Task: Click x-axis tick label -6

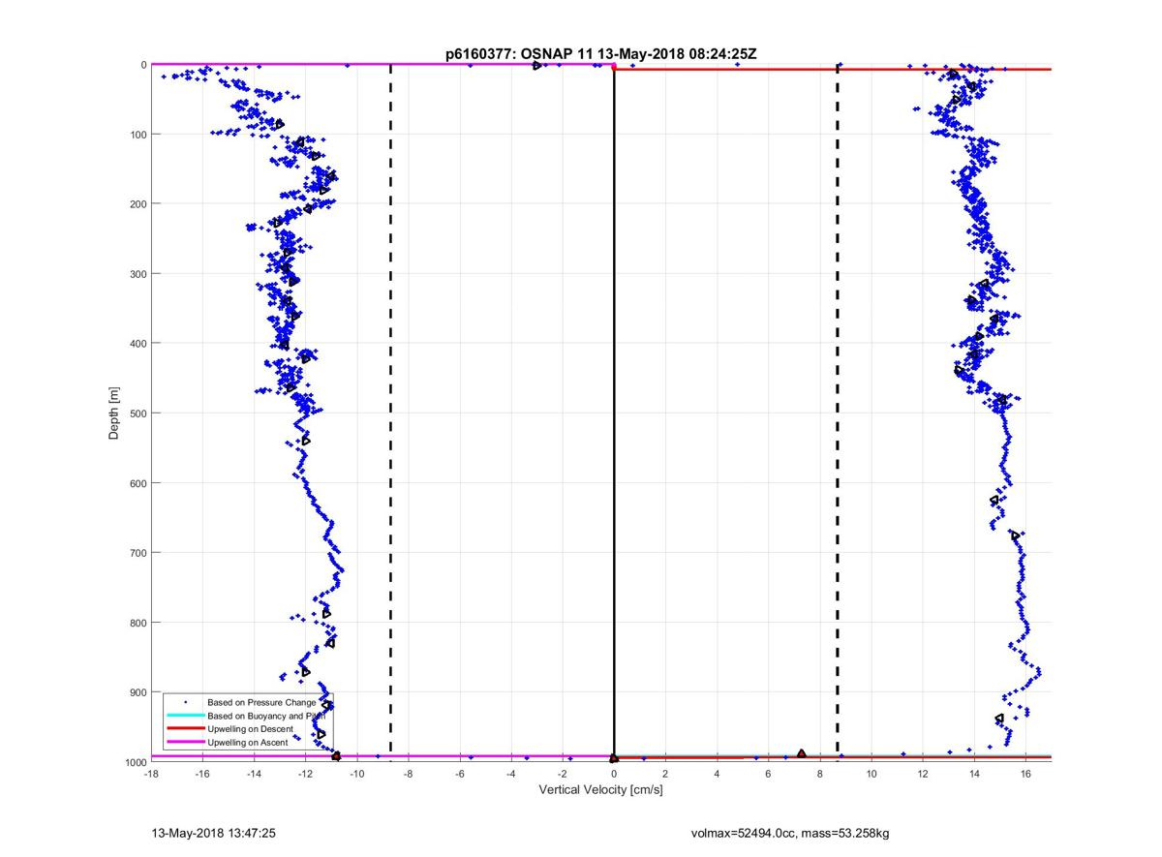Action: 460,774
